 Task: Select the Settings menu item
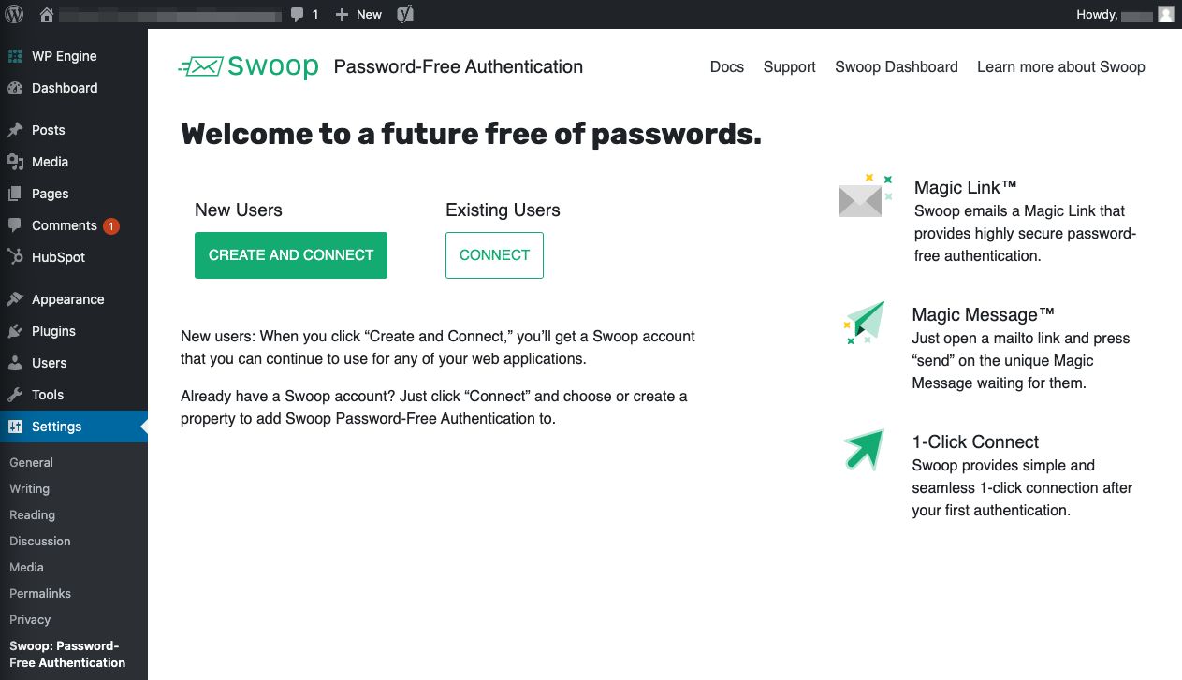coord(74,427)
